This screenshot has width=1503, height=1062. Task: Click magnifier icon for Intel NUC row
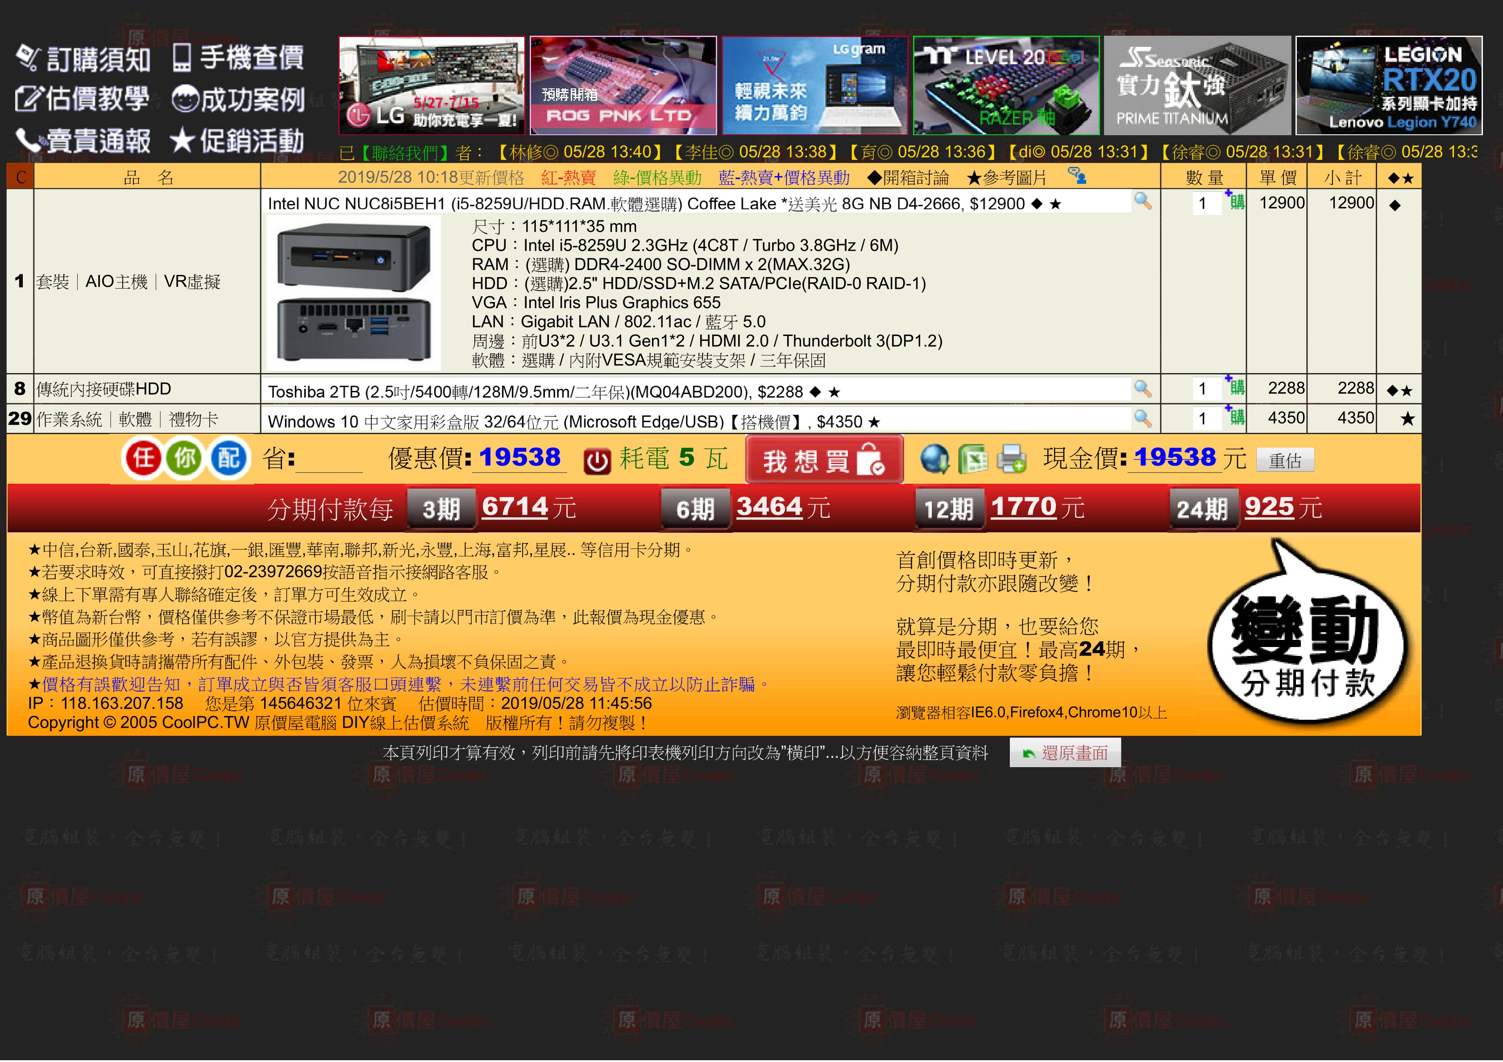click(x=1143, y=201)
